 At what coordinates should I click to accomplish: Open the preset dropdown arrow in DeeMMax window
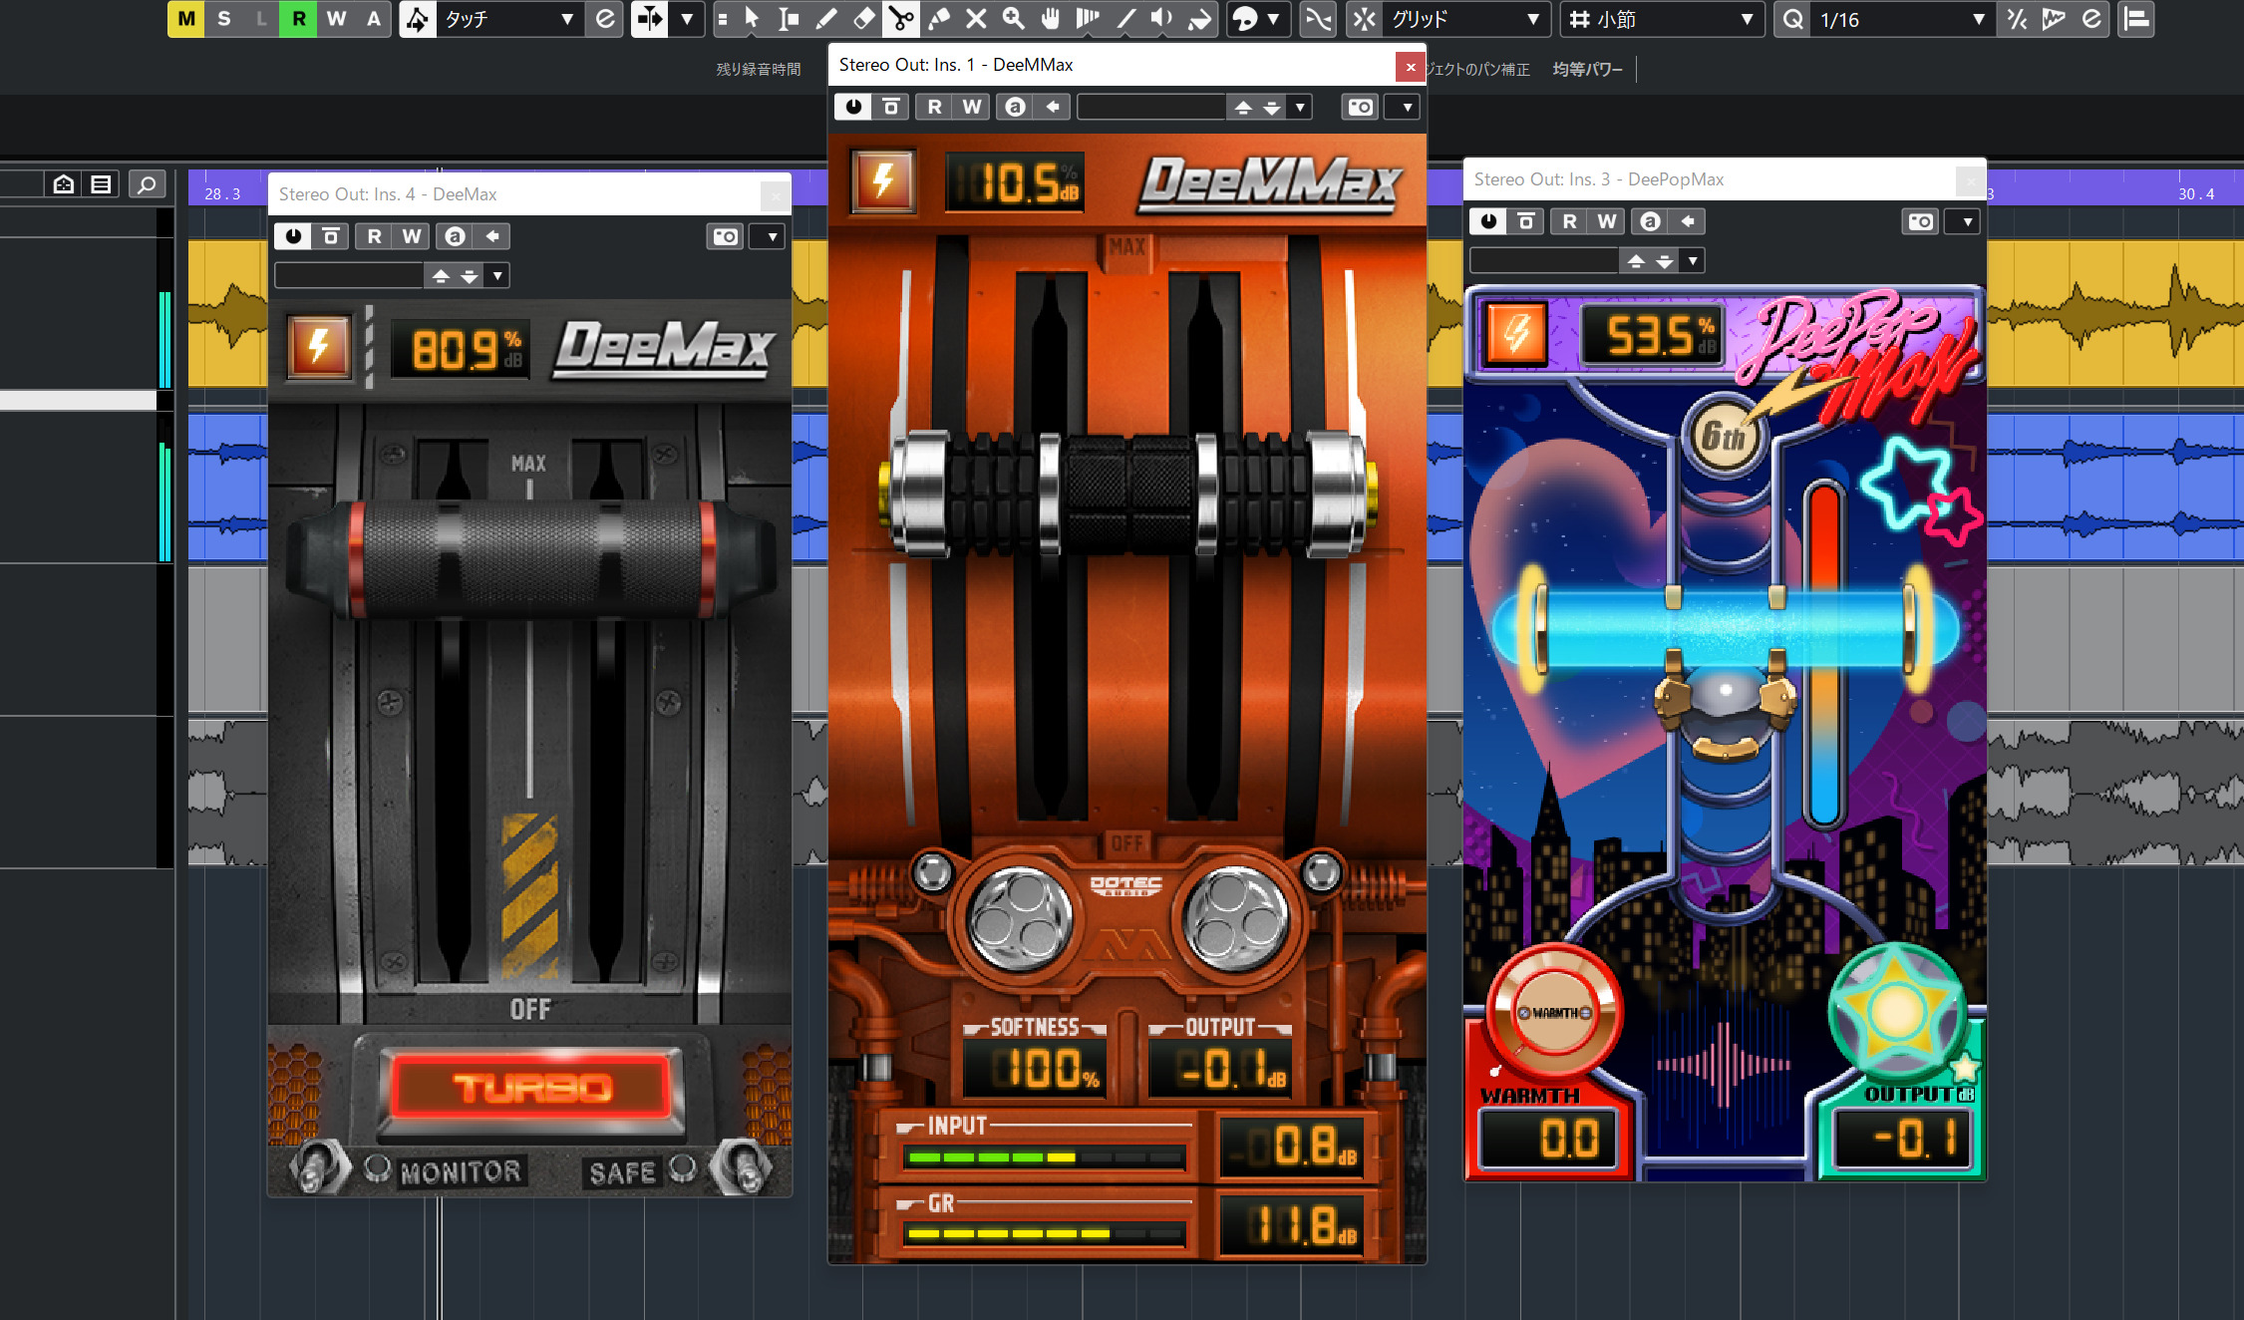click(1300, 107)
